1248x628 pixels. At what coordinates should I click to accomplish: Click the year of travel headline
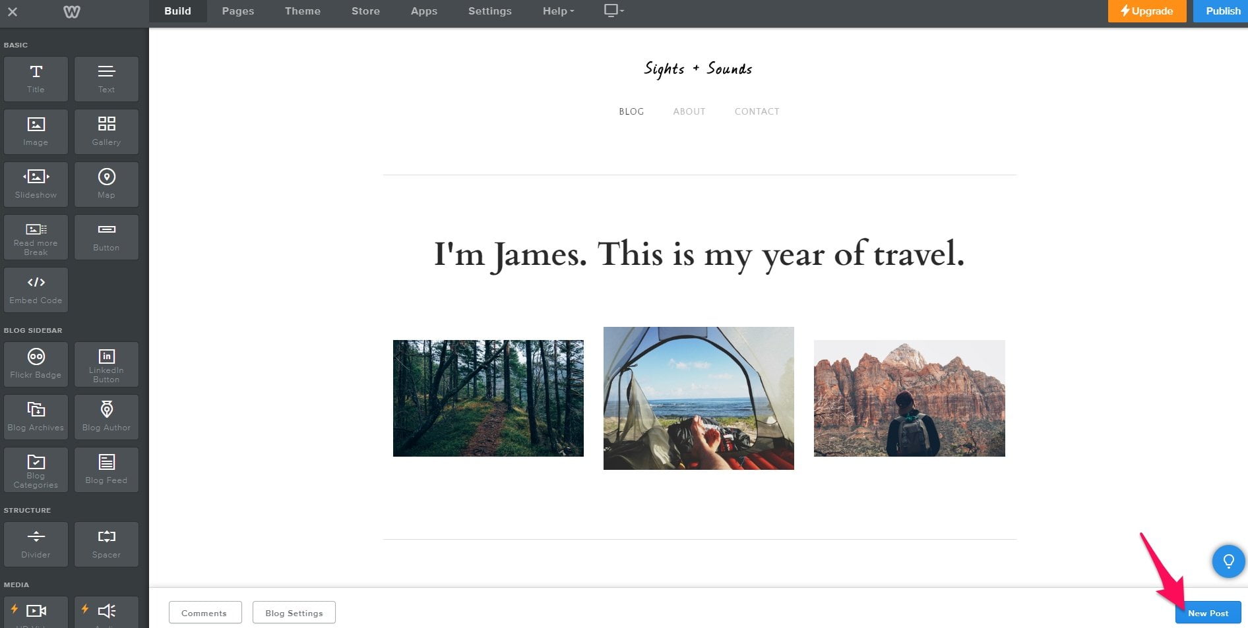click(x=699, y=254)
